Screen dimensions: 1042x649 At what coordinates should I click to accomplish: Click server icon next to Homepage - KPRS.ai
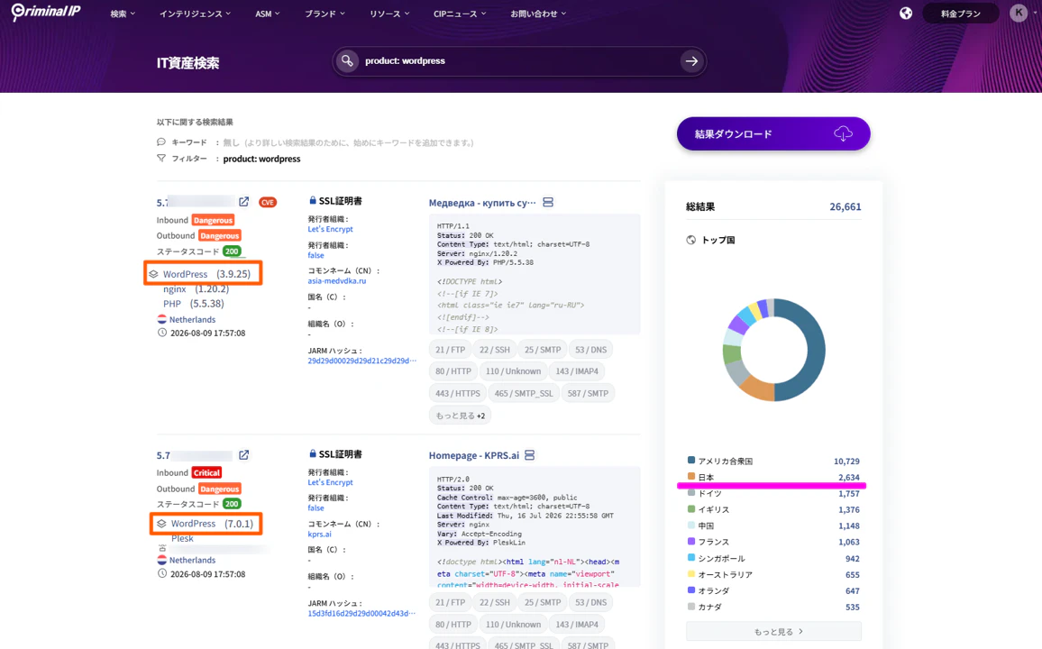coord(530,455)
